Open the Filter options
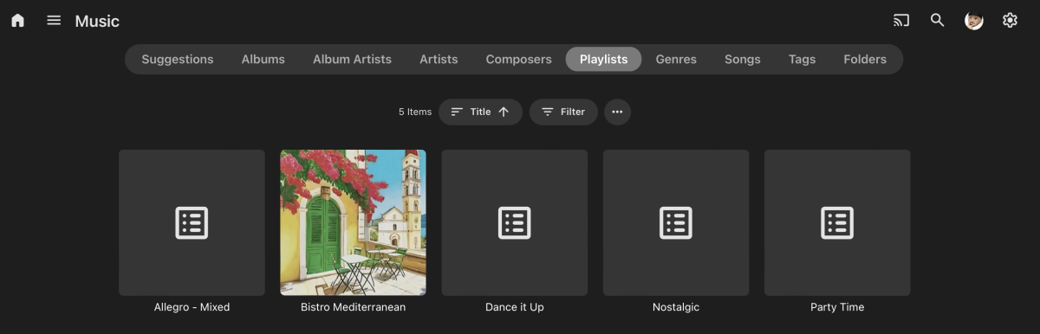Viewport: 1040px width, 334px height. 563,112
